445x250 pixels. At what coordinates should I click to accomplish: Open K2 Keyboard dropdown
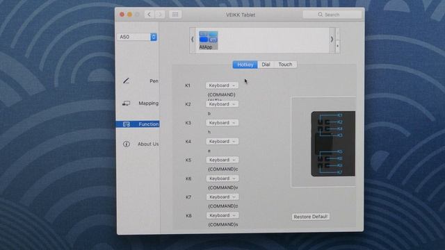click(222, 104)
